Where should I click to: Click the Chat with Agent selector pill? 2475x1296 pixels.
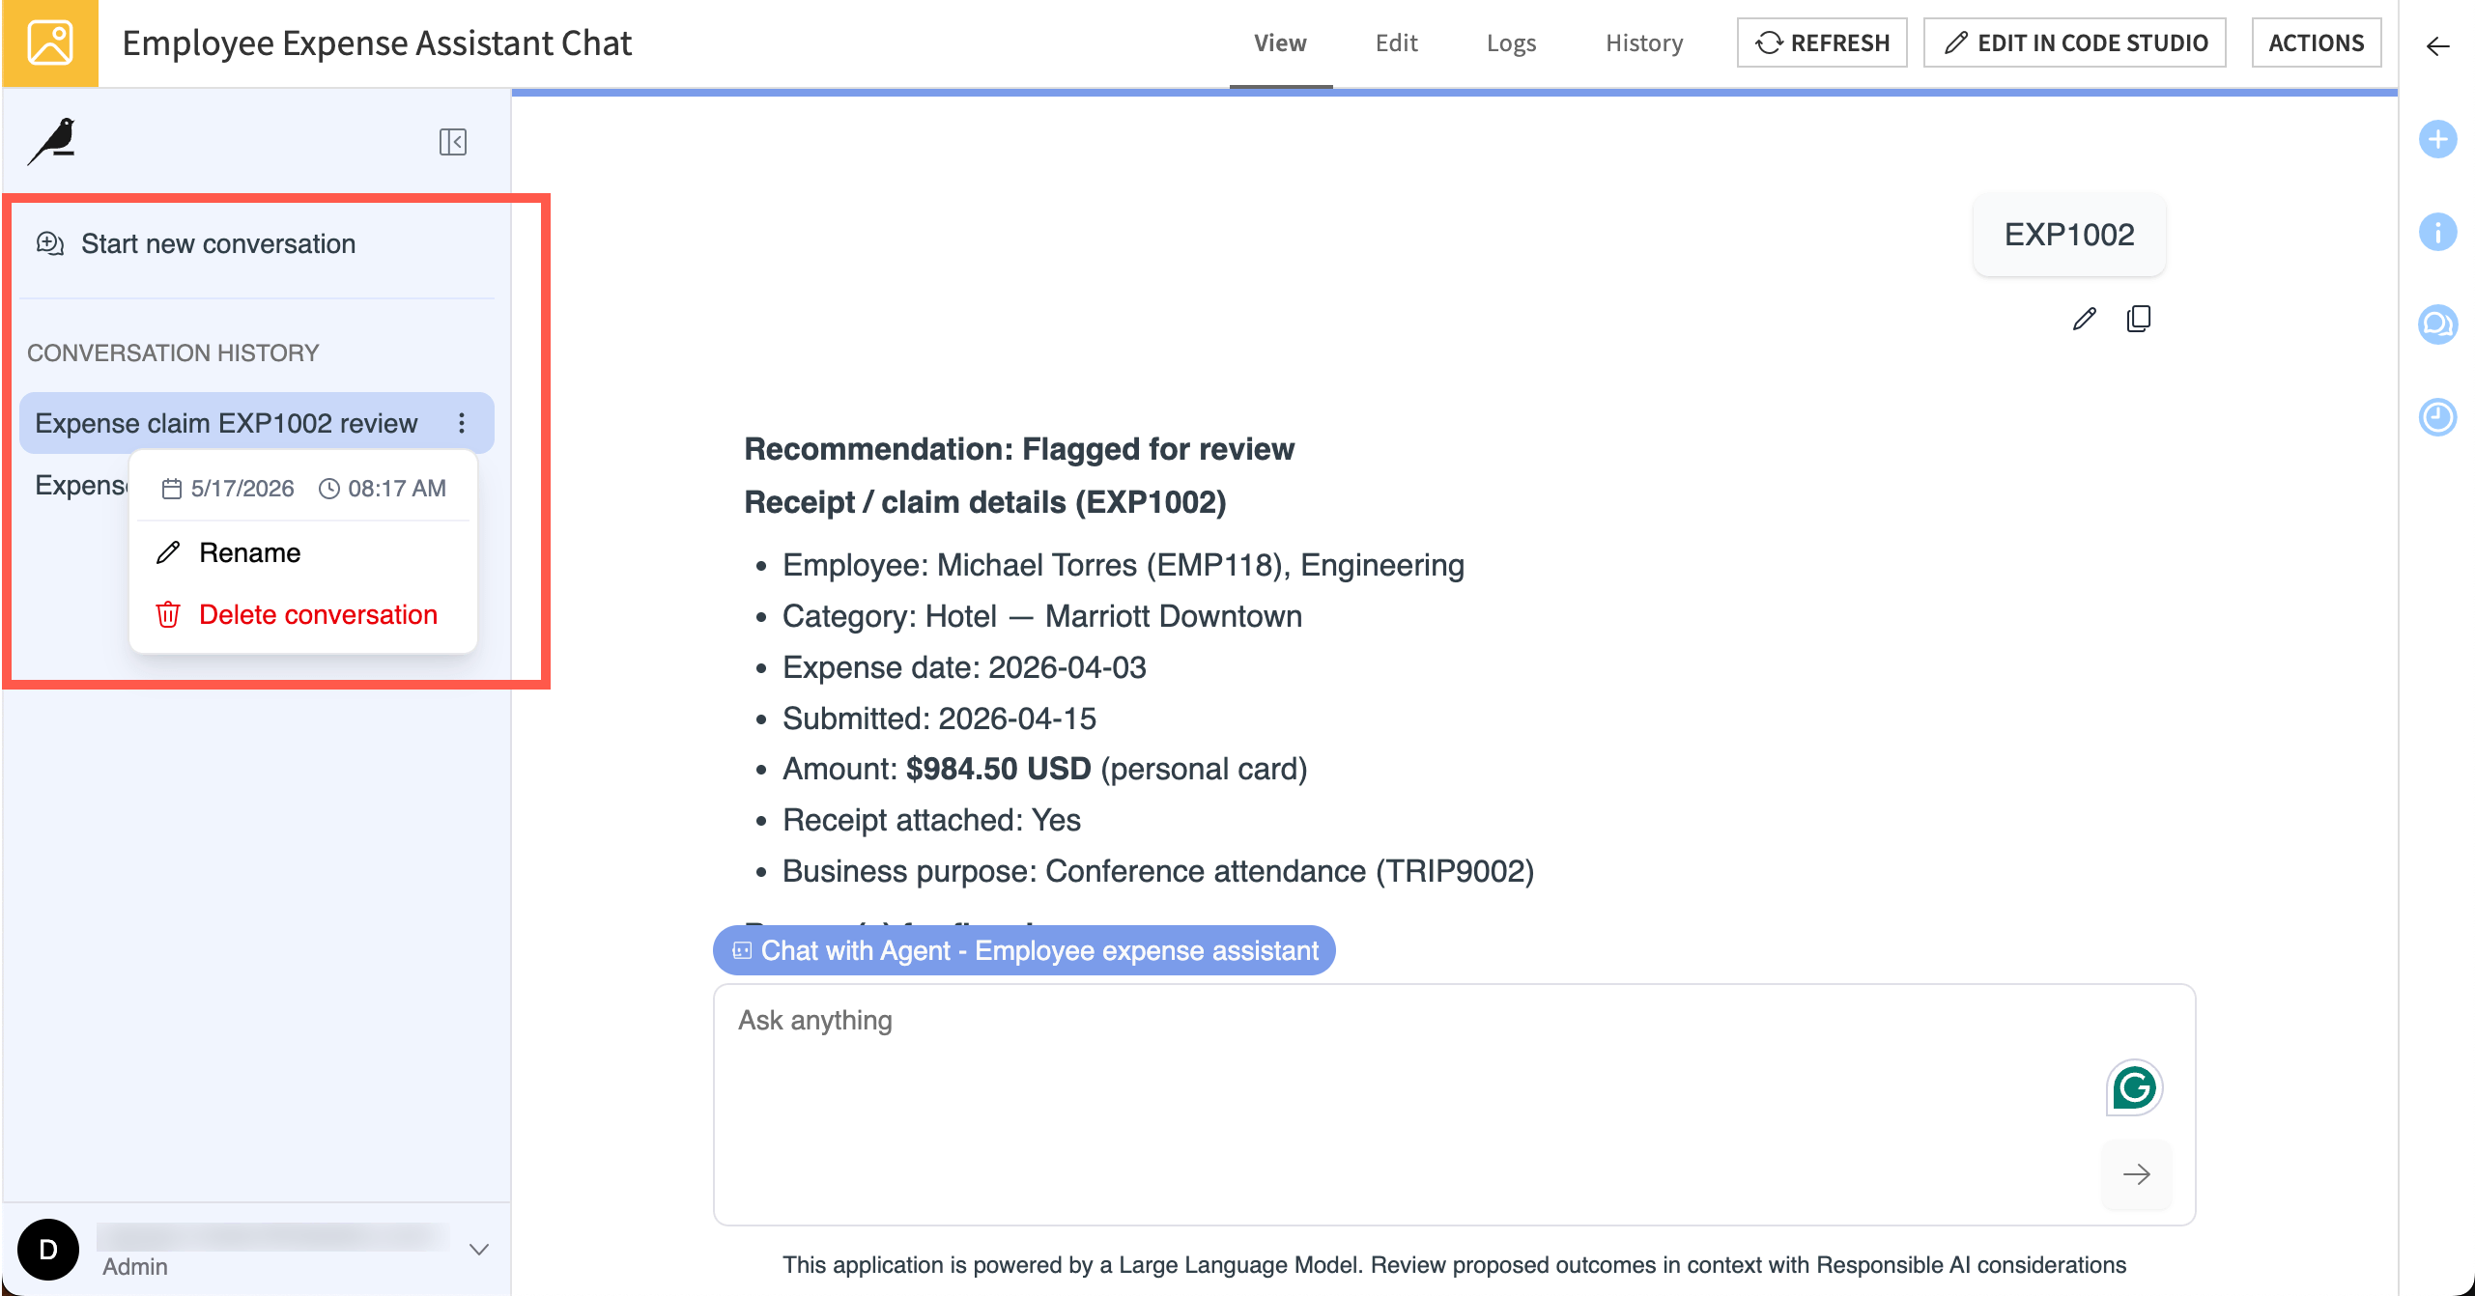tap(1024, 950)
